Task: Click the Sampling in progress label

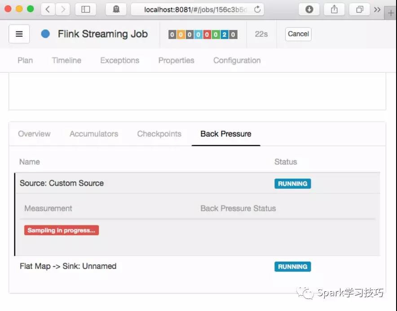Action: point(62,230)
